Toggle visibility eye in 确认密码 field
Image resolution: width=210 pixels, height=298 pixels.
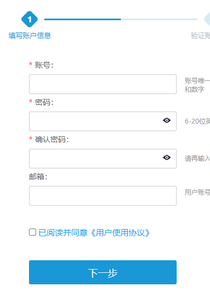click(167, 157)
